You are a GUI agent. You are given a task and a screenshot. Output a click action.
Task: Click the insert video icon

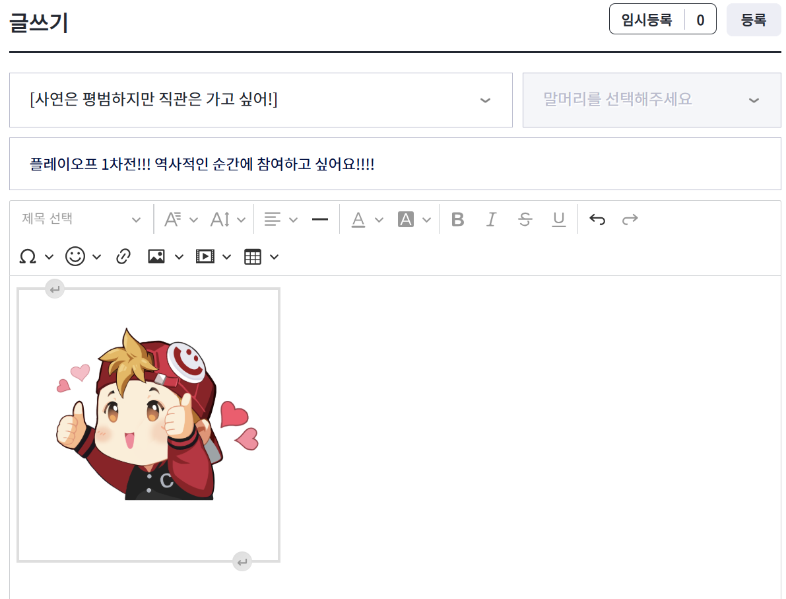coord(205,256)
